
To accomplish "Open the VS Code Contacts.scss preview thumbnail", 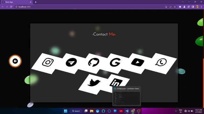I will [x=127, y=96].
